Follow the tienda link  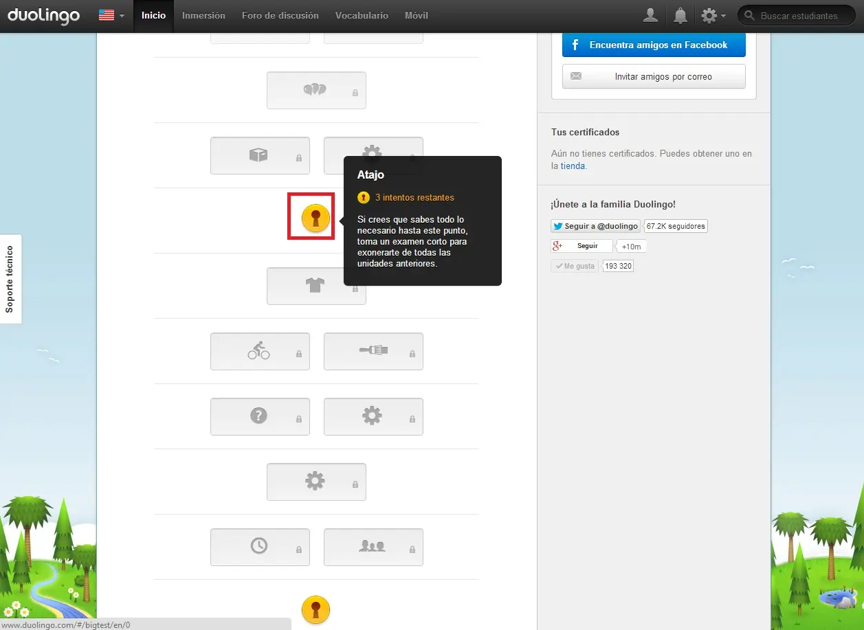click(573, 166)
